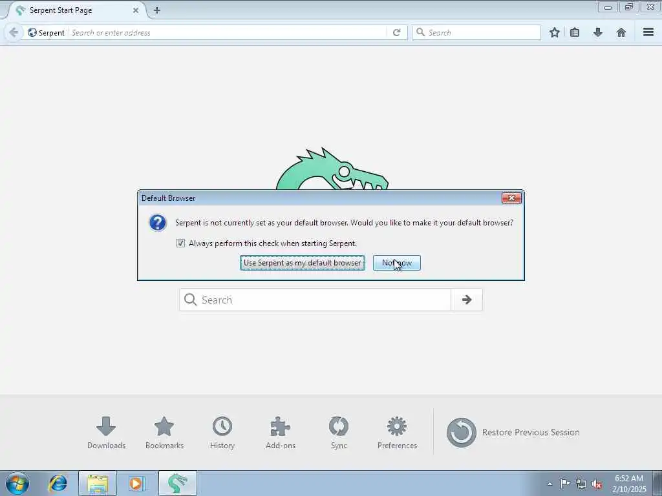The width and height of the screenshot is (662, 496).
Task: Open Windows Explorer from taskbar
Action: [x=98, y=483]
